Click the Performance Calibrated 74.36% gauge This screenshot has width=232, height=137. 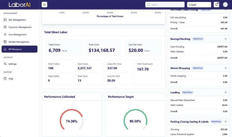[72, 120]
